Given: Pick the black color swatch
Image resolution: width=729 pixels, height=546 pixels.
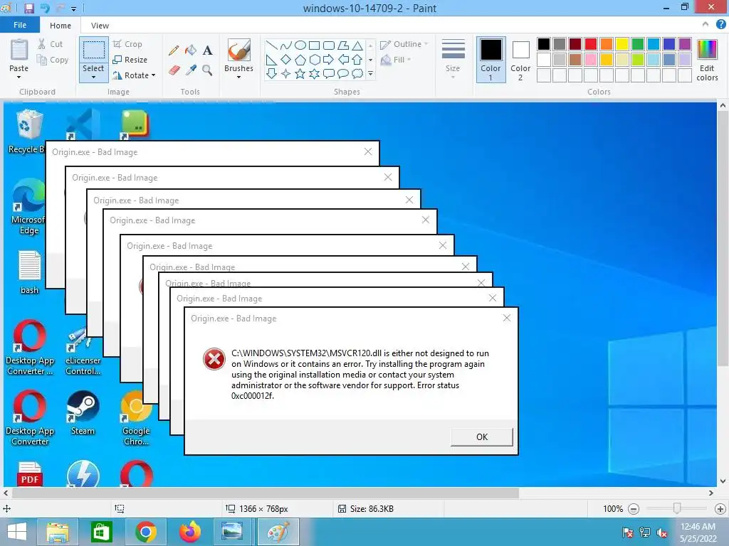Looking at the screenshot, I should point(543,44).
